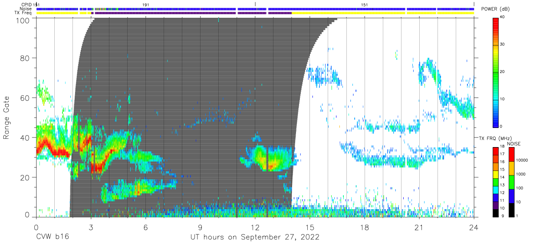Click the 20 tick on the Range Gate axis

25,177
